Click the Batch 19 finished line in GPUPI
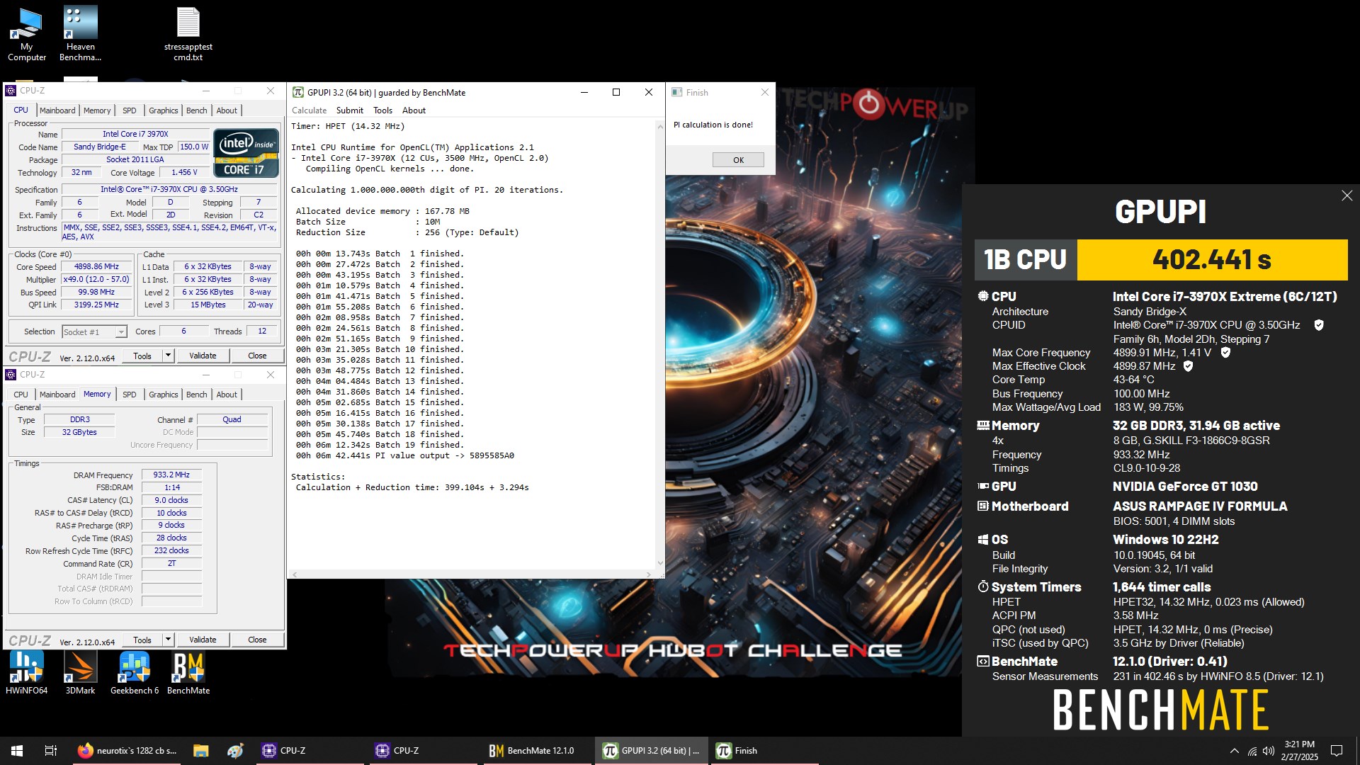The image size is (1360, 765). pyautogui.click(x=380, y=445)
